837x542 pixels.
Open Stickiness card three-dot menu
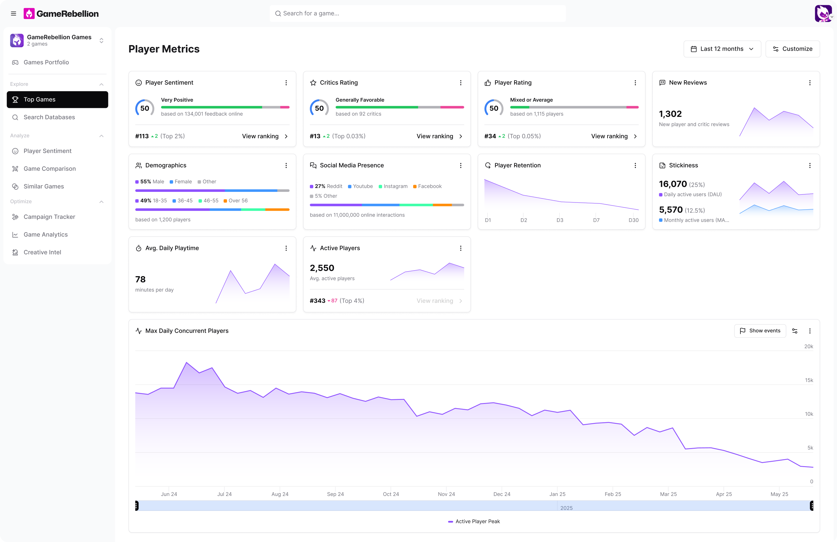click(x=810, y=165)
